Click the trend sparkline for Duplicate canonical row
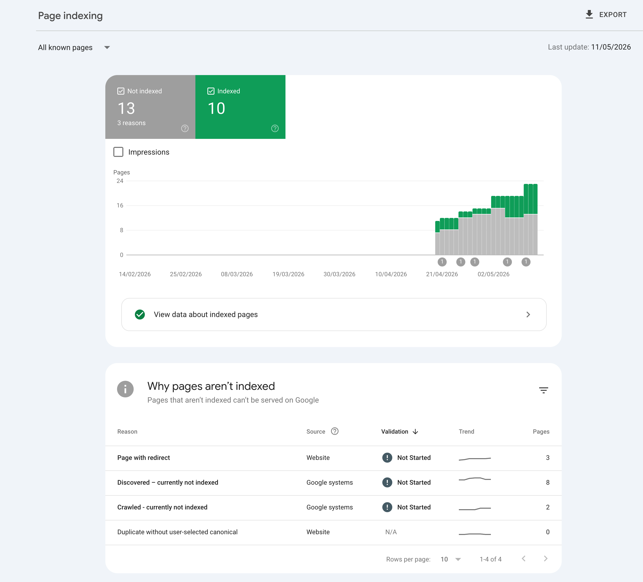Screen dimensions: 643x582 [x=475, y=534]
